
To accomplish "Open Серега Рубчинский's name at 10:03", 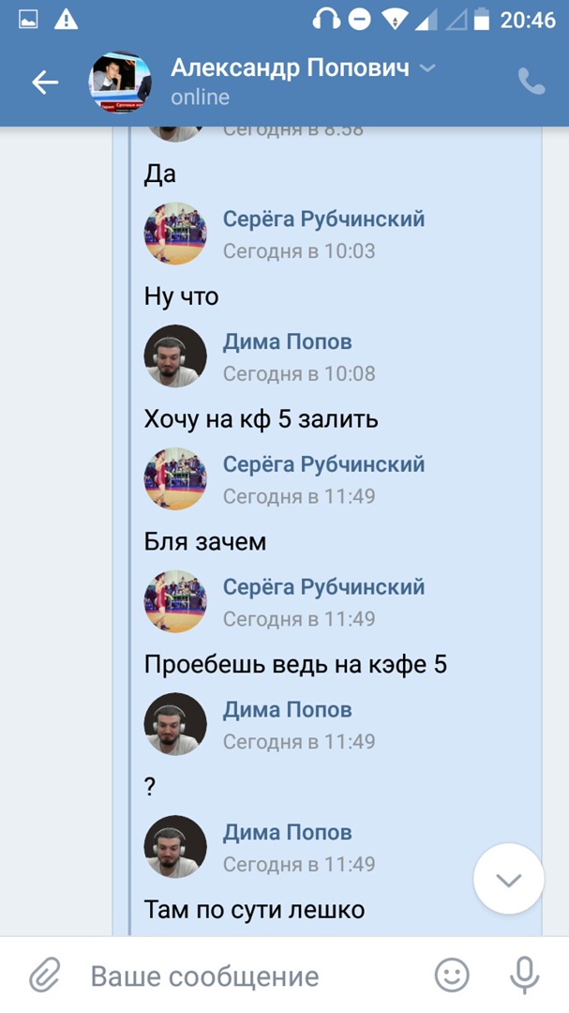I will 324,219.
